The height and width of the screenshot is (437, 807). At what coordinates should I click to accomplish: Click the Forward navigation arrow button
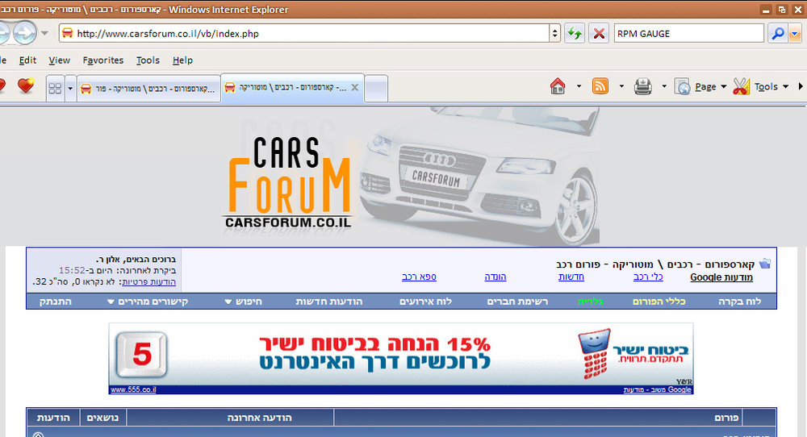coord(24,33)
